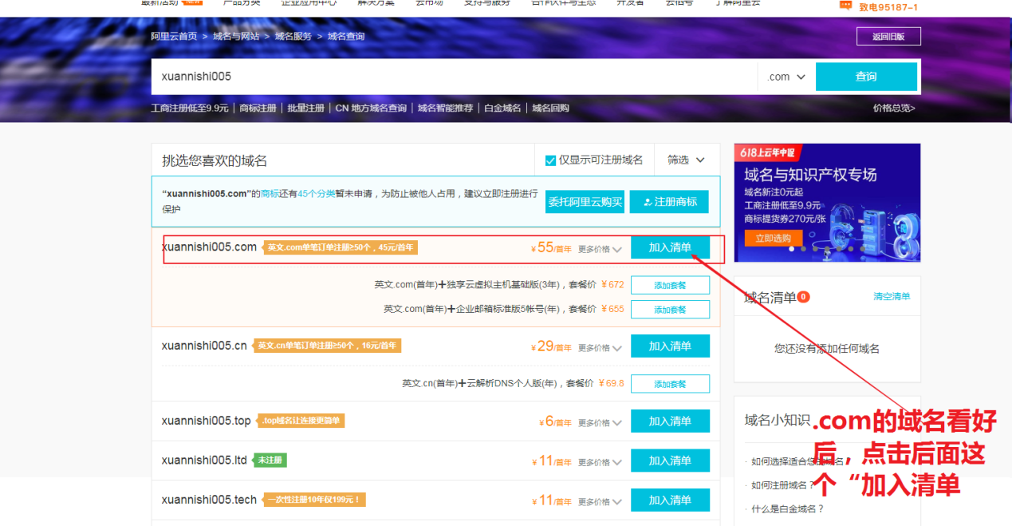Image resolution: width=1012 pixels, height=526 pixels.
Task: Click 清空清单 in the domain list panel
Action: point(892,297)
